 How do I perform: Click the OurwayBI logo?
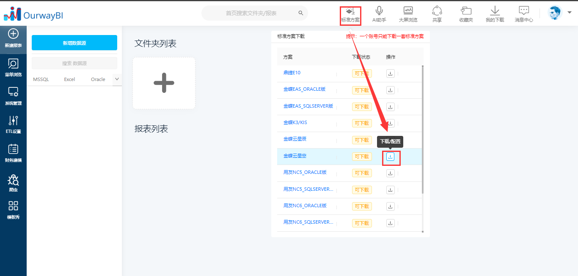(x=33, y=14)
